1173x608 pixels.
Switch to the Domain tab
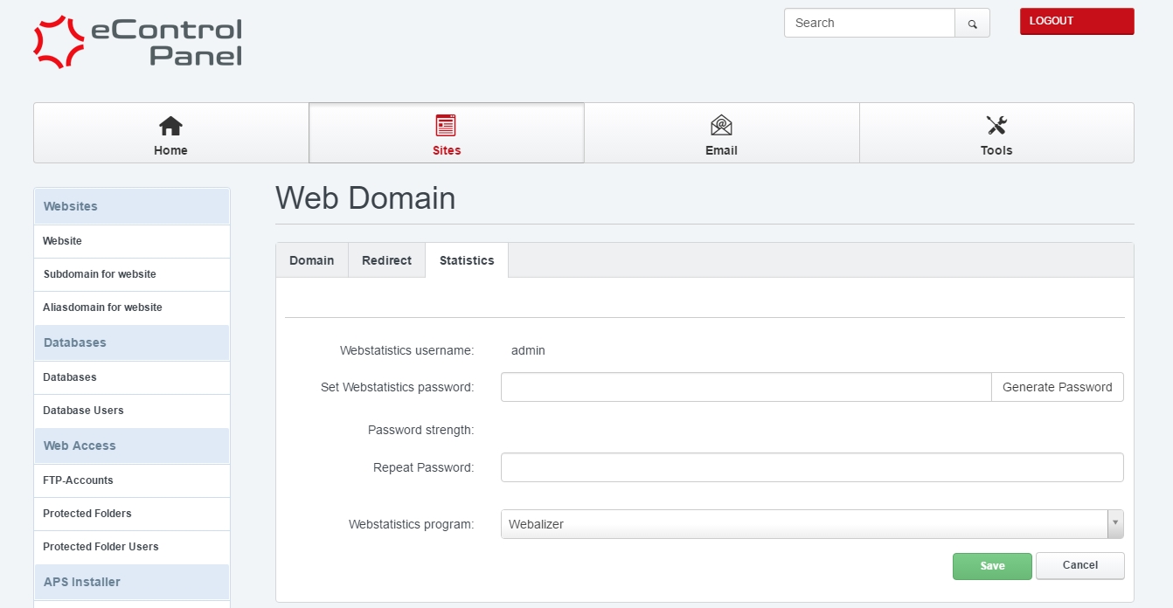(x=311, y=260)
